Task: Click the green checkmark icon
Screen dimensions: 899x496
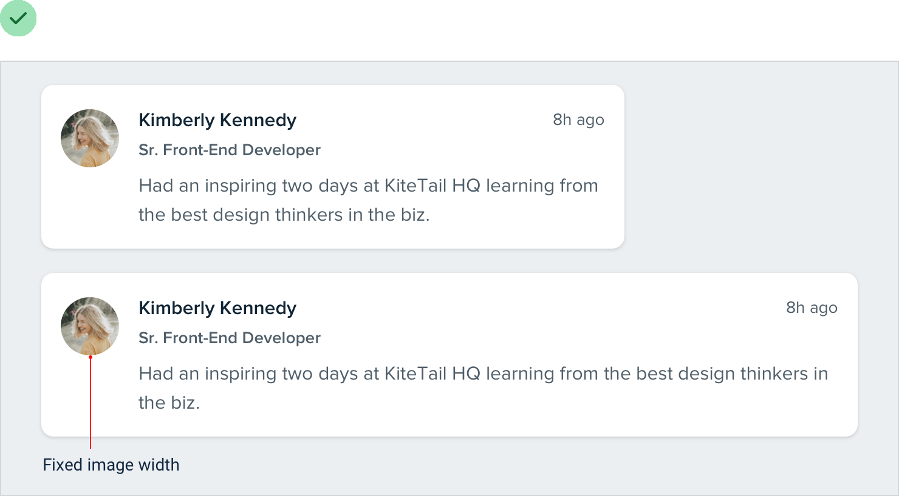Action: (18, 18)
